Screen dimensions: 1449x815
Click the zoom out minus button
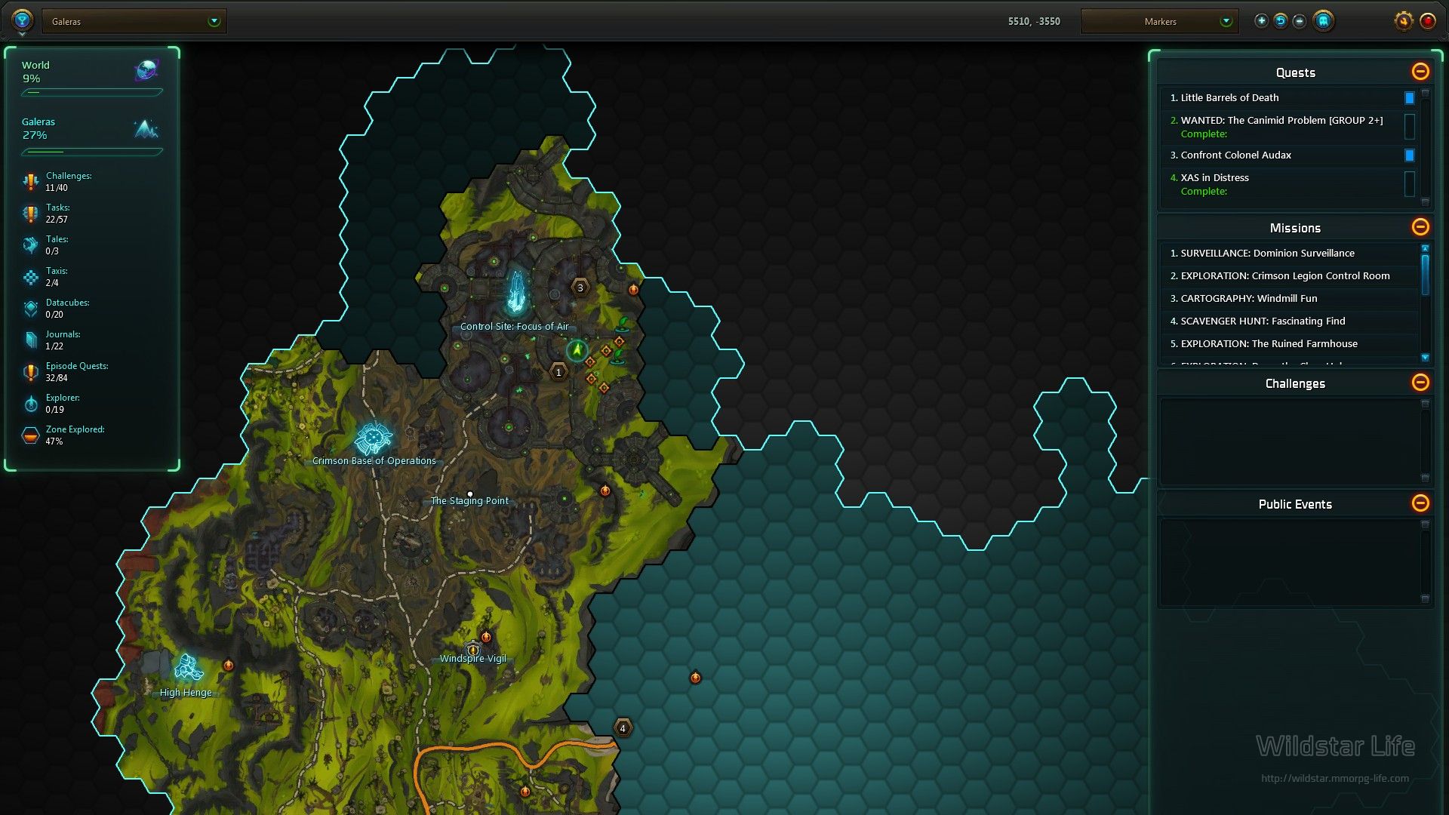[x=1300, y=21]
